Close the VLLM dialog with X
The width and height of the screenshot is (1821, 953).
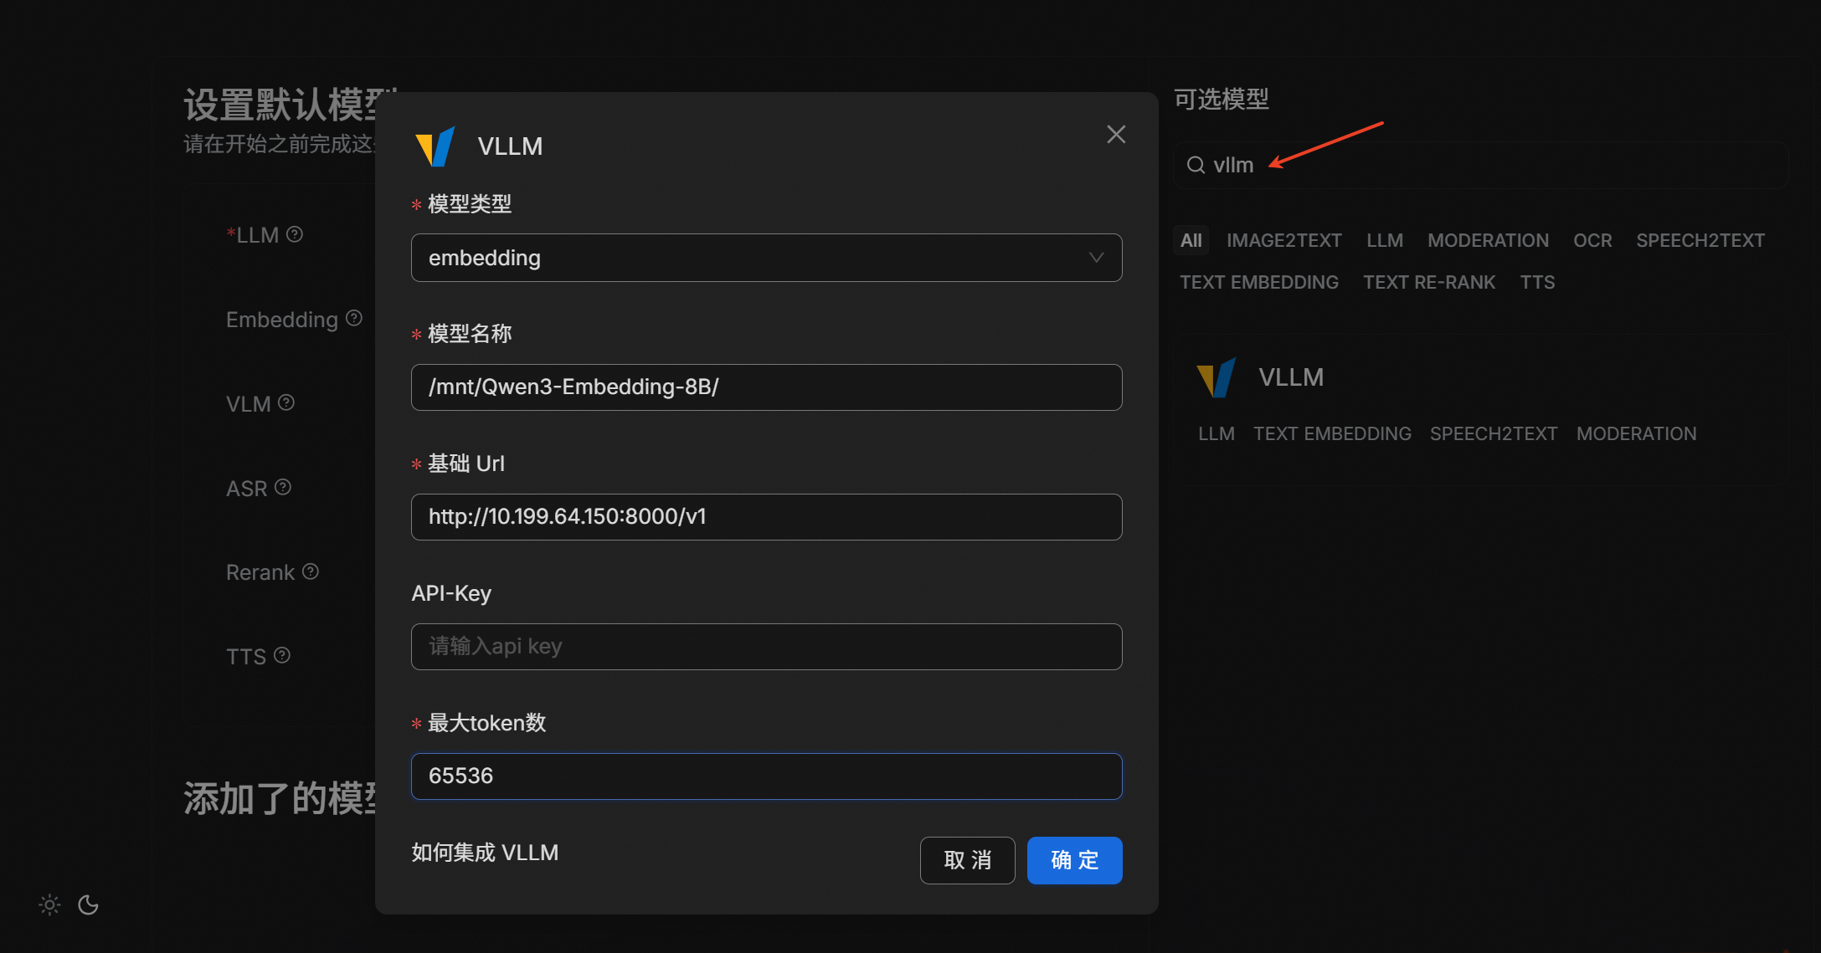click(x=1115, y=135)
